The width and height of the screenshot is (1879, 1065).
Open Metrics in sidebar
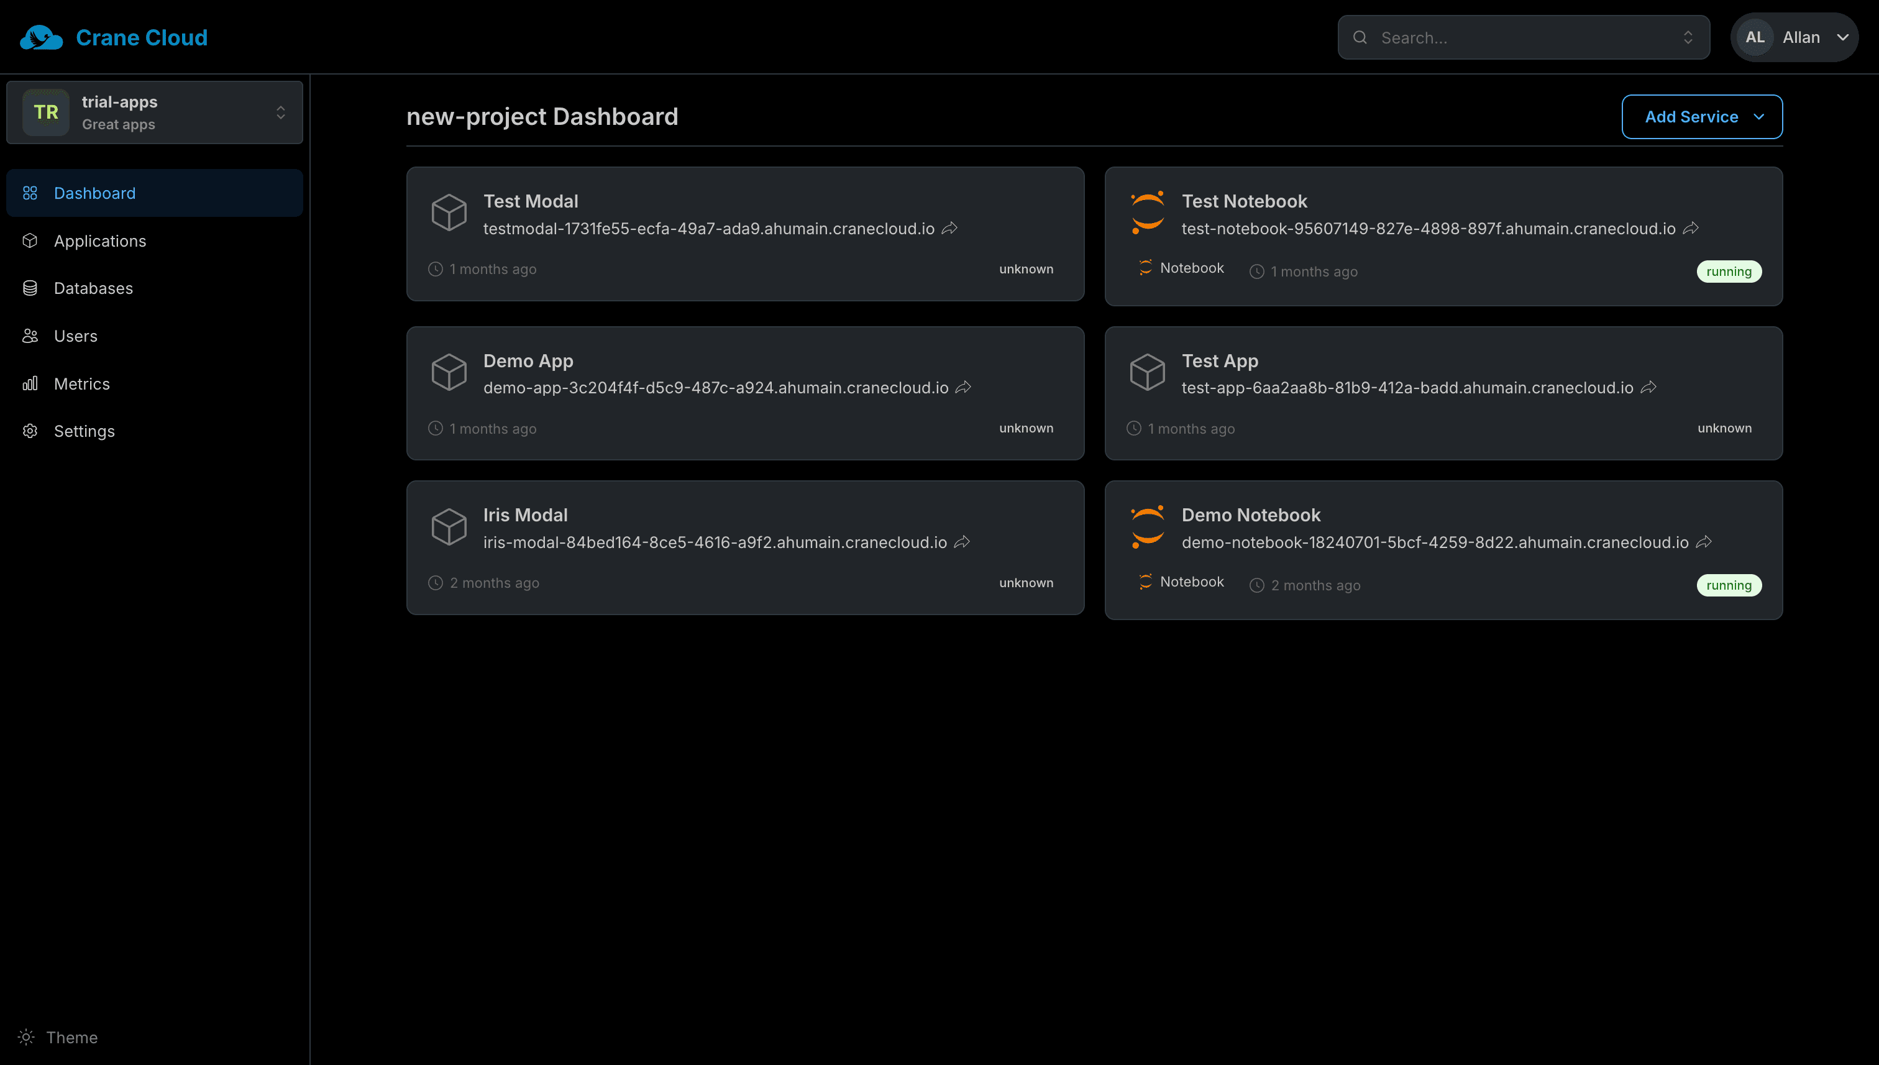click(x=154, y=383)
